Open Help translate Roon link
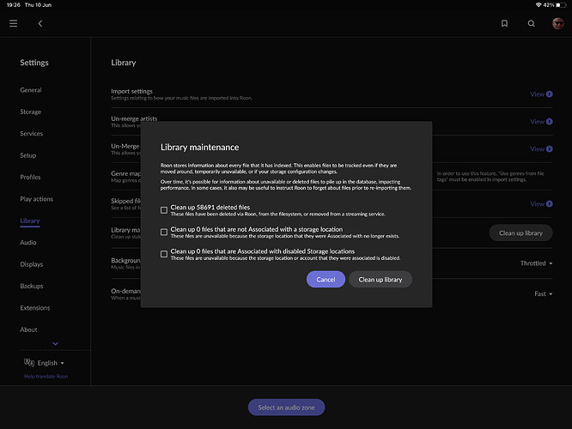Viewport: 572px width, 429px height. point(46,376)
